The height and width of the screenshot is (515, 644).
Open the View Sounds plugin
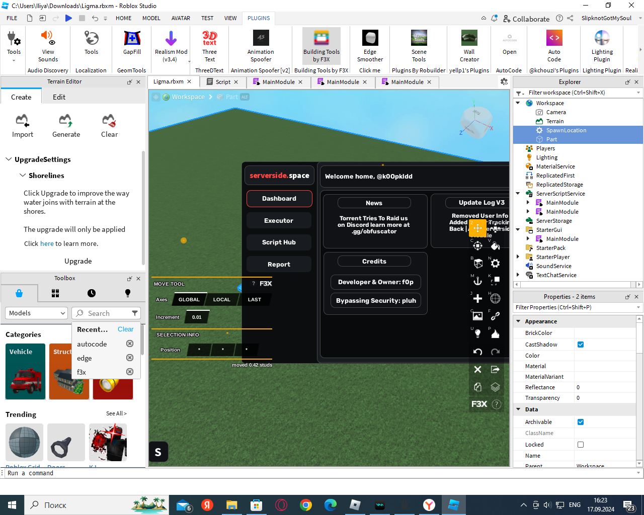tap(48, 46)
